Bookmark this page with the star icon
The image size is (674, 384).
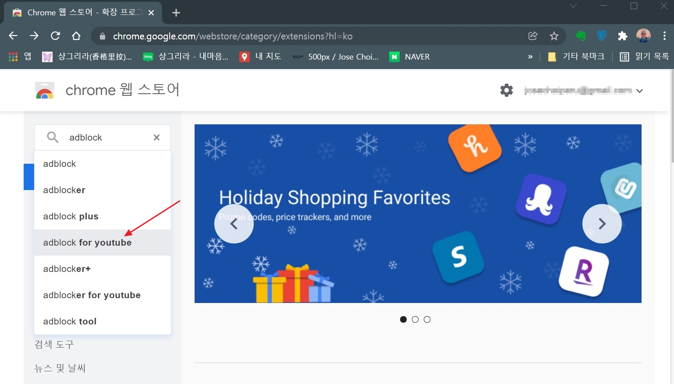point(554,36)
